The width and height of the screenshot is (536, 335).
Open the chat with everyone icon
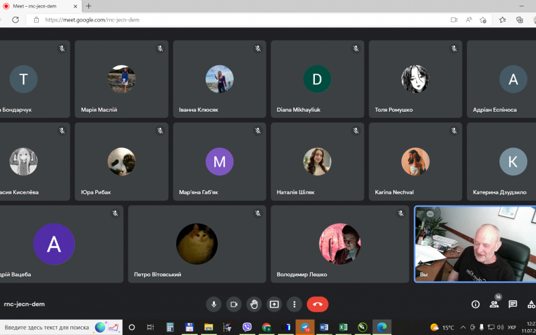pos(513,304)
